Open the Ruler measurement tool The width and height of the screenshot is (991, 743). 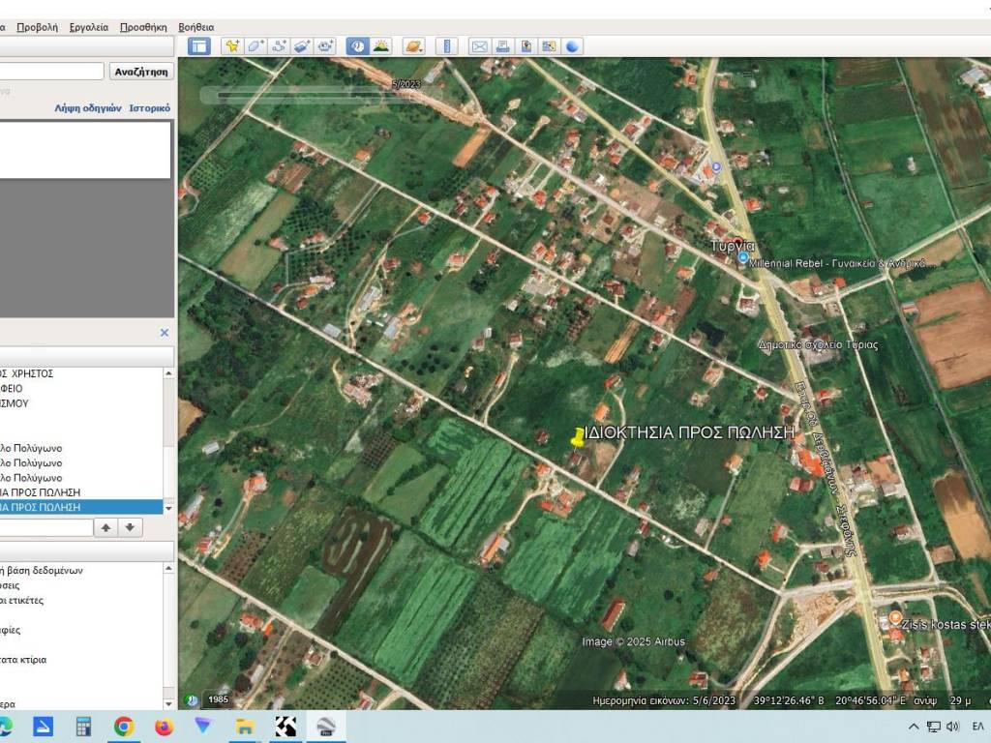click(446, 45)
